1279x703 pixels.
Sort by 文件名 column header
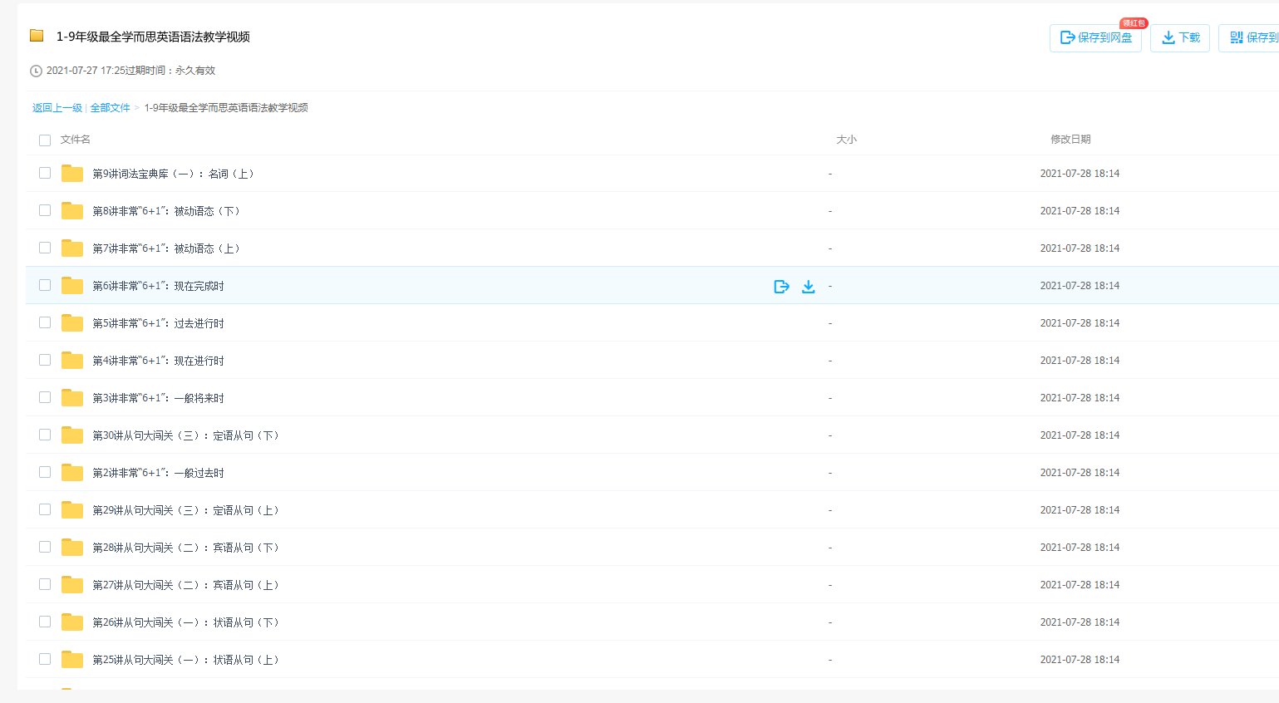76,140
